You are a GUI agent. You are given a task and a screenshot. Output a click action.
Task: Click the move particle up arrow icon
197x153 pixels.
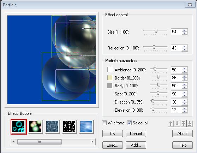click(171, 123)
